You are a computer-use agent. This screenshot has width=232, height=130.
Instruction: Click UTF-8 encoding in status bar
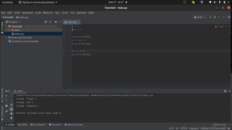pos(184,129)
